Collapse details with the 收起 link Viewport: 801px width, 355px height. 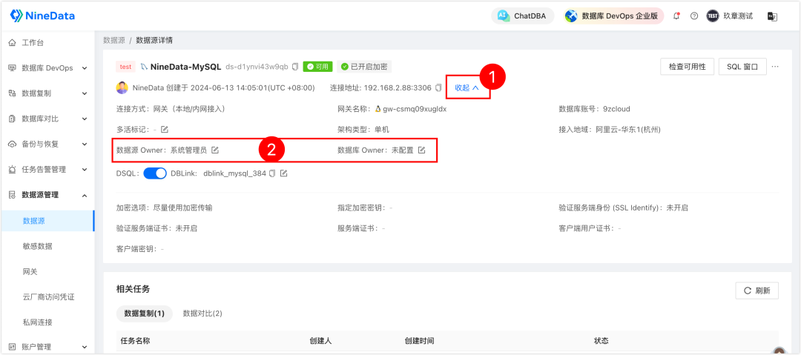467,88
